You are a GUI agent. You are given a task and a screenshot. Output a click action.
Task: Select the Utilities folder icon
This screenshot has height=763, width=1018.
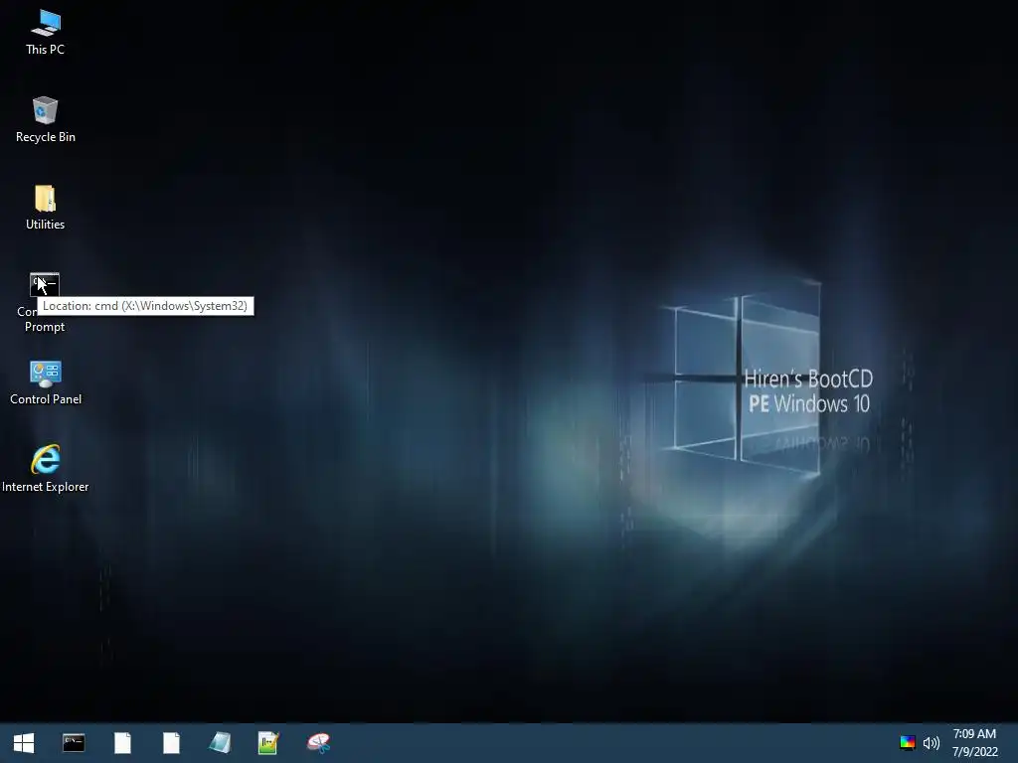click(x=45, y=208)
